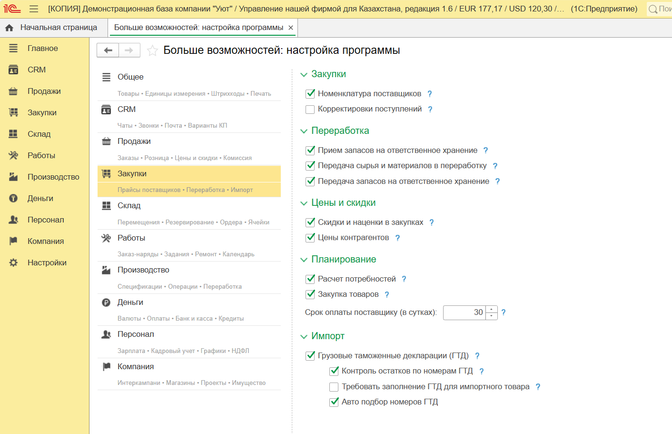Click the home icon on Начальная страница
672x434 pixels.
9,28
